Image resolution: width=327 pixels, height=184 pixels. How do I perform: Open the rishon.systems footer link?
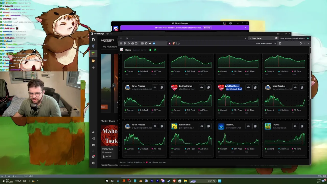click(x=159, y=162)
